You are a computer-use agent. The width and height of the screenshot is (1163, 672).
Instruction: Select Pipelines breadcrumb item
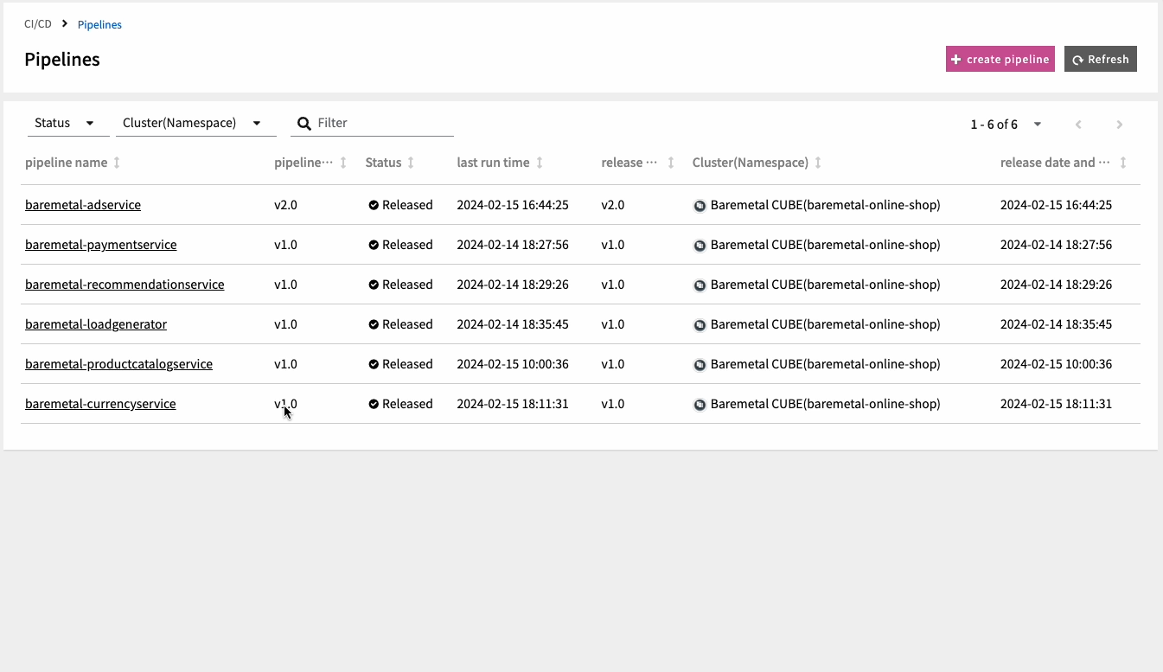tap(99, 24)
